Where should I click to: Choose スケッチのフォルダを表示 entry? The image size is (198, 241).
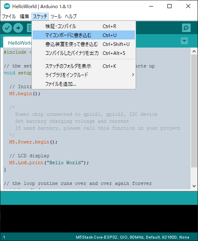(84, 66)
